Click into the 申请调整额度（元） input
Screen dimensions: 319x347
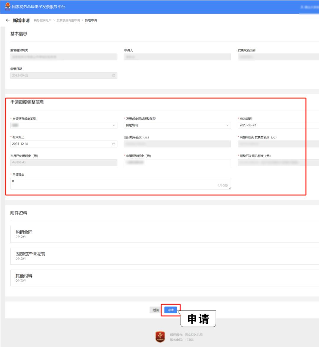point(177,162)
